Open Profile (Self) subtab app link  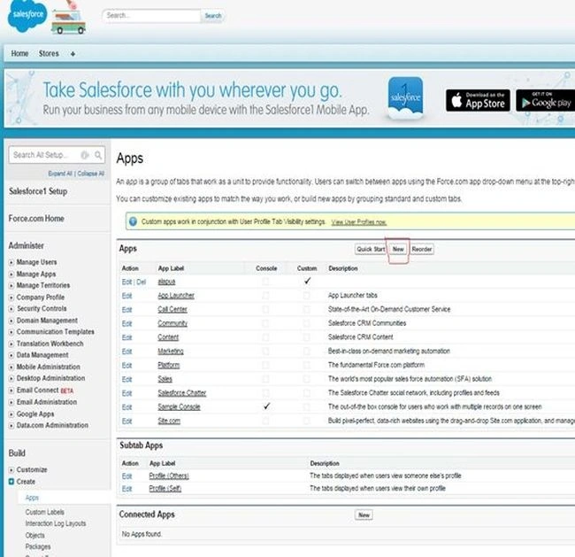pyautogui.click(x=165, y=488)
